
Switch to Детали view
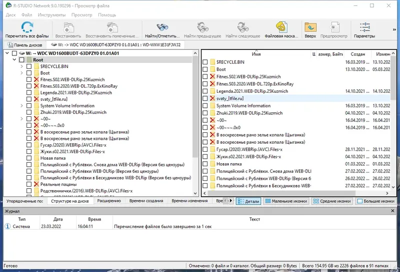click(x=248, y=201)
